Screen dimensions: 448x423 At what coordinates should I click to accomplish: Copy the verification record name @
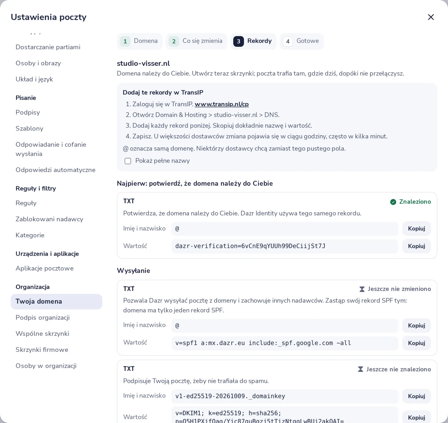click(416, 229)
